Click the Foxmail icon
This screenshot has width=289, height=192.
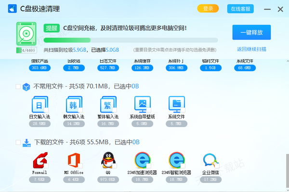(x=40, y=160)
